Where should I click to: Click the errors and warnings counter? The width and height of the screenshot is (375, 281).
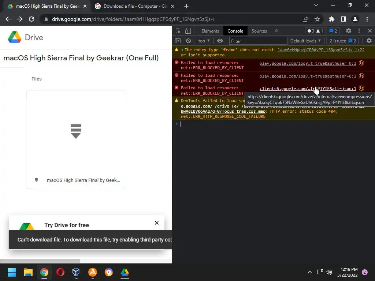[x=315, y=31]
